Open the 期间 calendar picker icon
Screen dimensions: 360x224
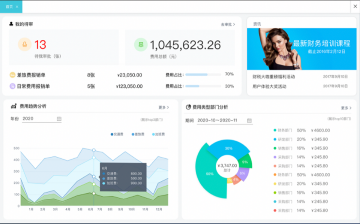coord(249,121)
